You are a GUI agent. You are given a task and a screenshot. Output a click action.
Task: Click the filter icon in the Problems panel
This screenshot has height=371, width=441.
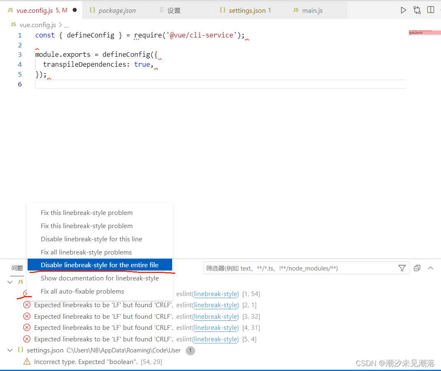coord(401,268)
